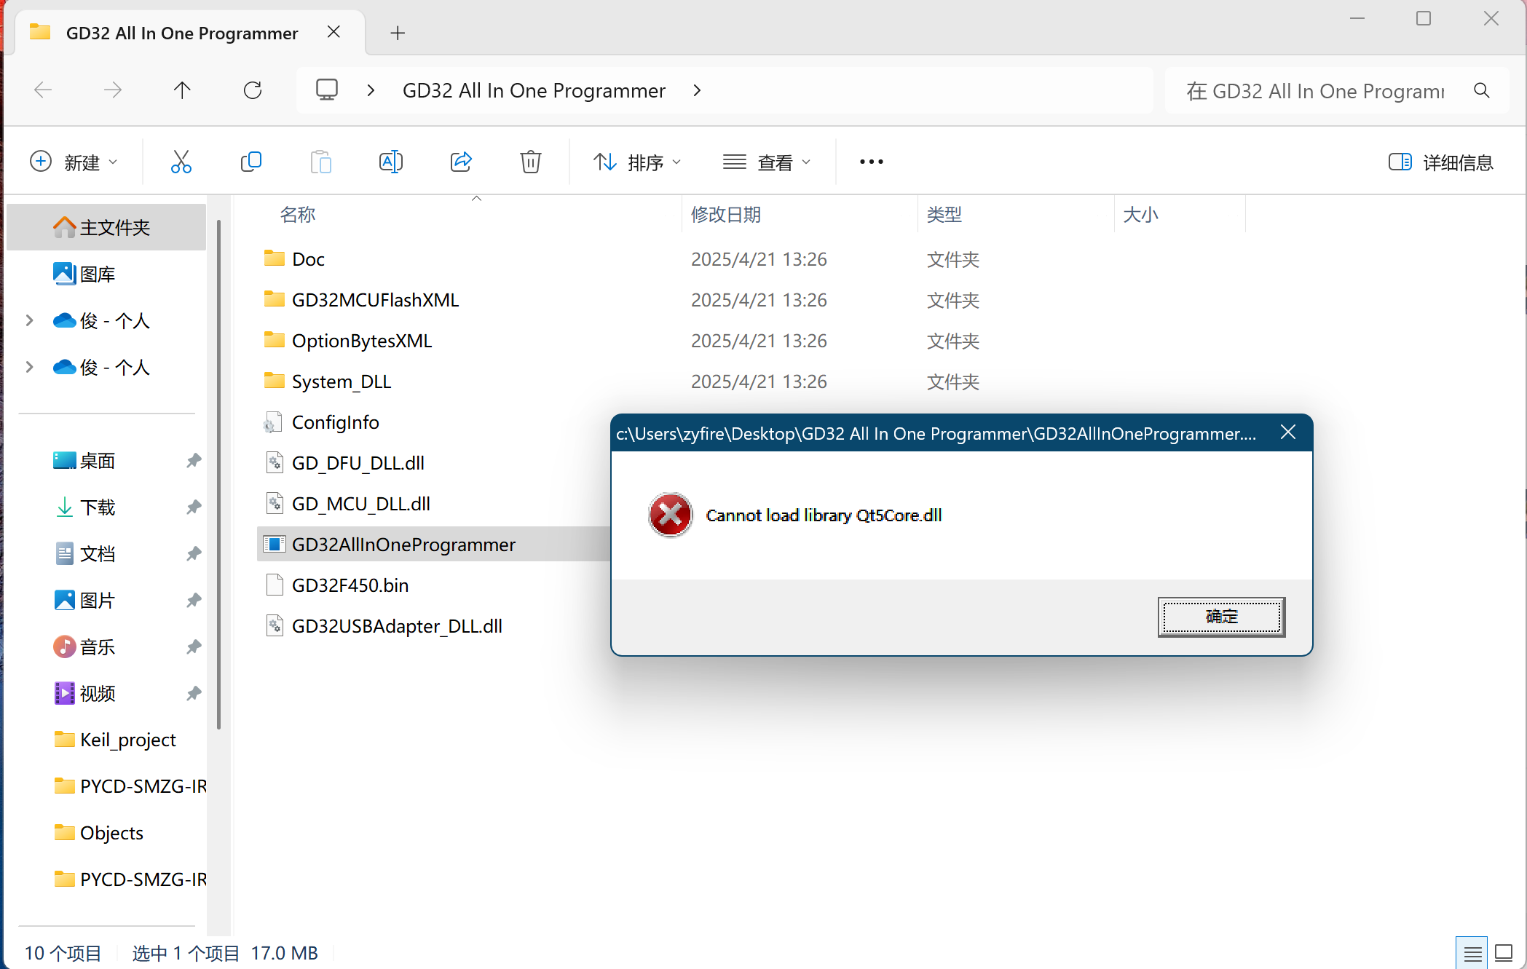Viewport: 1527px width, 969px height.
Task: Click 确定 in the error dialog
Action: tap(1221, 617)
